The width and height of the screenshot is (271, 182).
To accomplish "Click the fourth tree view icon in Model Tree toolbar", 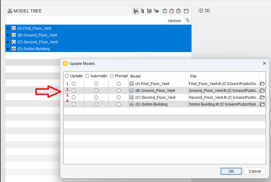I will pyautogui.click(x=157, y=11).
